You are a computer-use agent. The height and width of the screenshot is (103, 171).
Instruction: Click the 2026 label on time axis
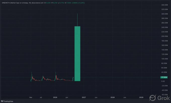55,97
